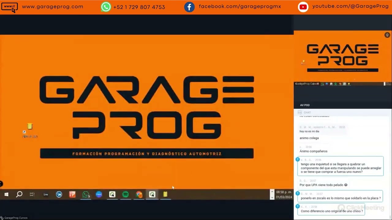Click 'Como diferencio uno original de uno chino' text
Image resolution: width=392 pixels, height=220 pixels.
point(332,211)
